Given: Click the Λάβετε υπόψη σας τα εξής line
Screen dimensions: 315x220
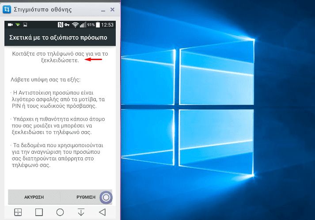Looking at the screenshot, I should pyautogui.click(x=46, y=80).
